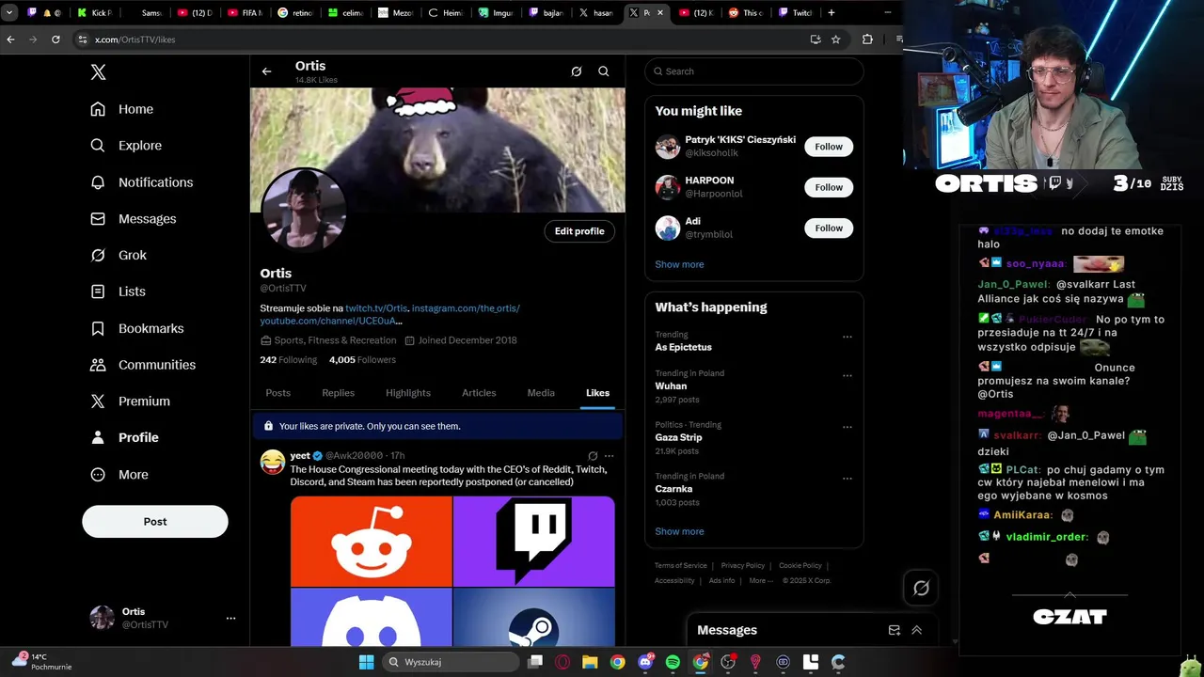This screenshot has width=1204, height=677.
Task: Open options for the Czarnka trend
Action: click(848, 479)
